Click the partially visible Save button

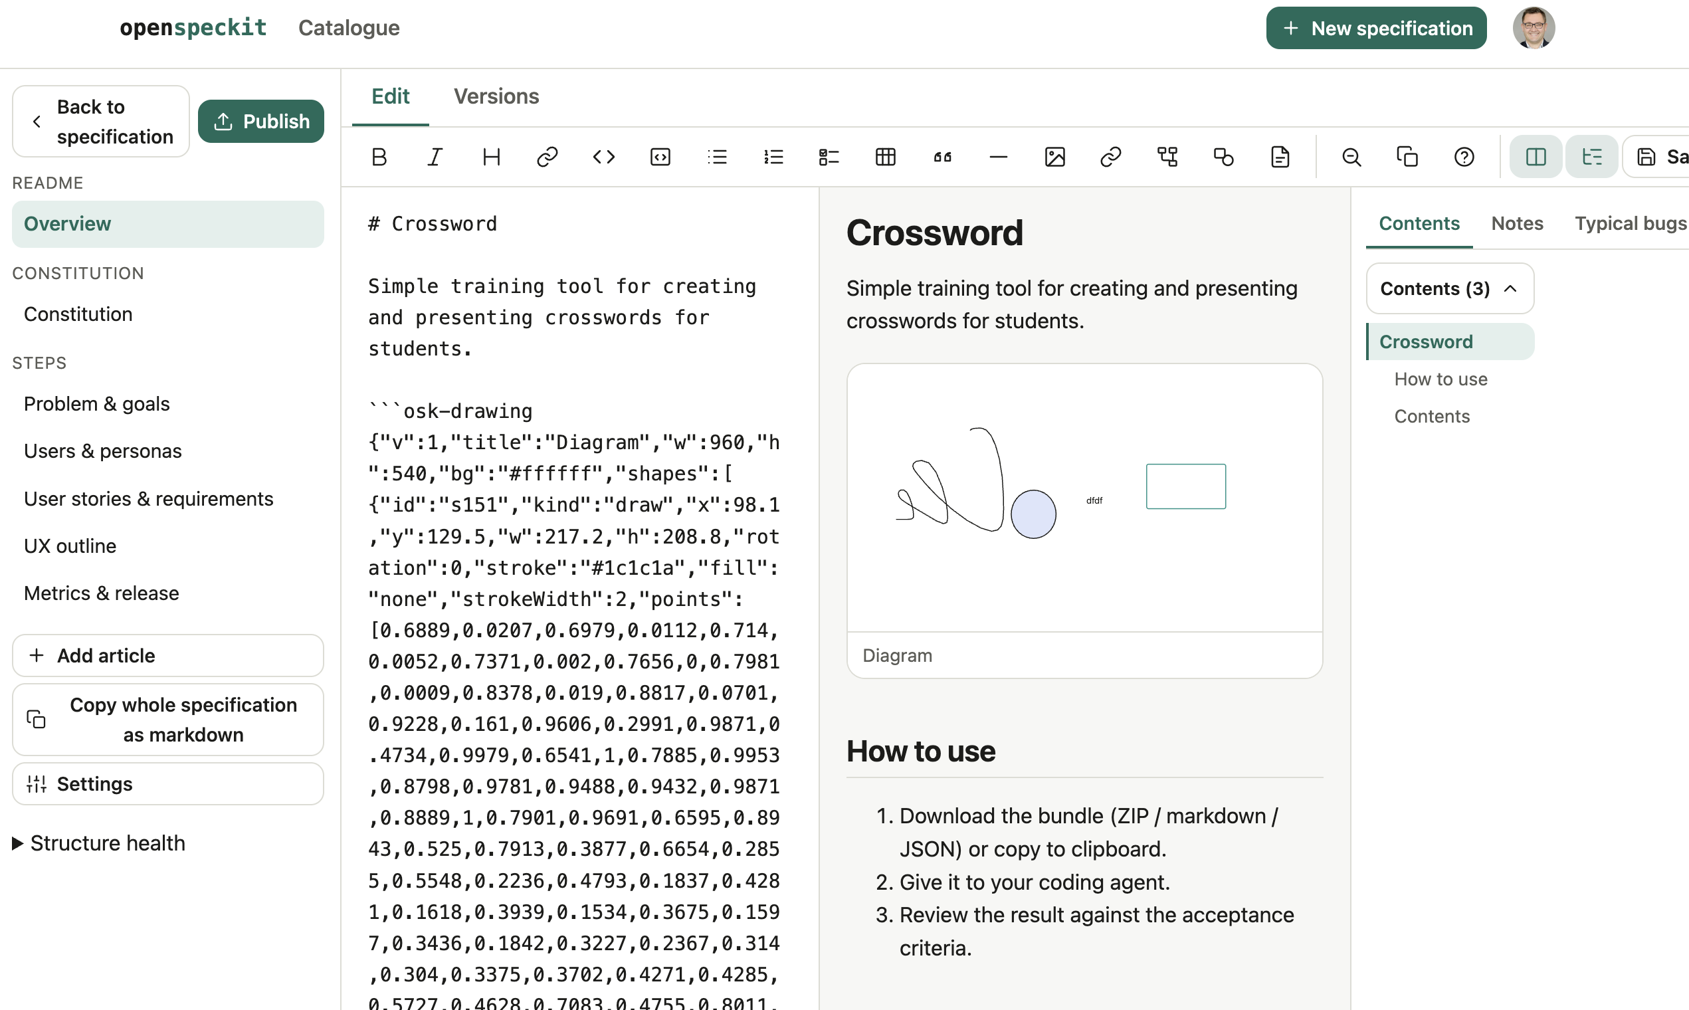[1656, 157]
